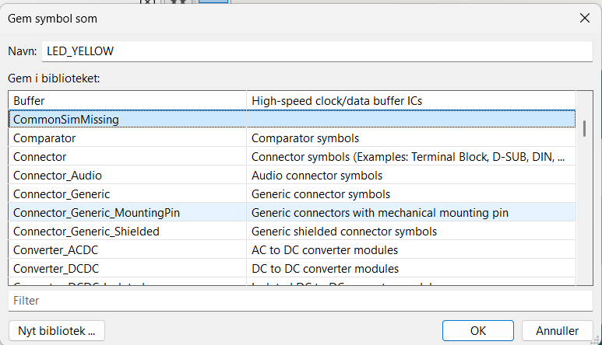Close the Gem symbol som dialog

pos(584,18)
